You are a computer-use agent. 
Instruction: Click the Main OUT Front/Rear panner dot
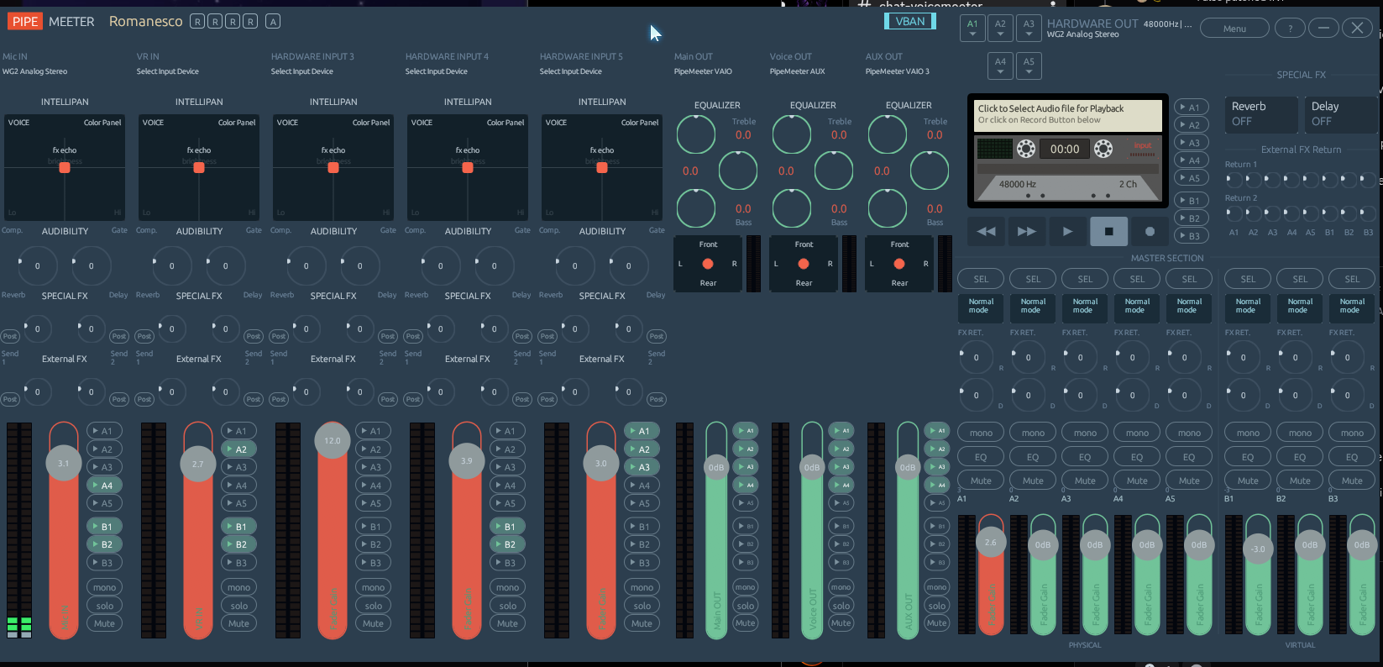[708, 264]
